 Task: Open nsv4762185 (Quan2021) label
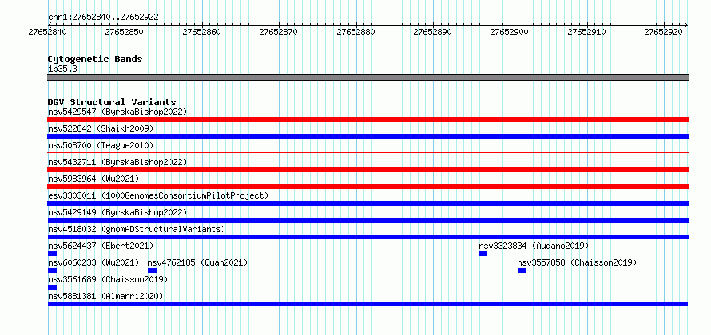coord(197,262)
